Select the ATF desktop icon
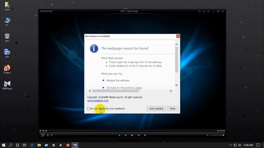Image resolution: width=264 pixels, height=148 pixels. [7, 53]
